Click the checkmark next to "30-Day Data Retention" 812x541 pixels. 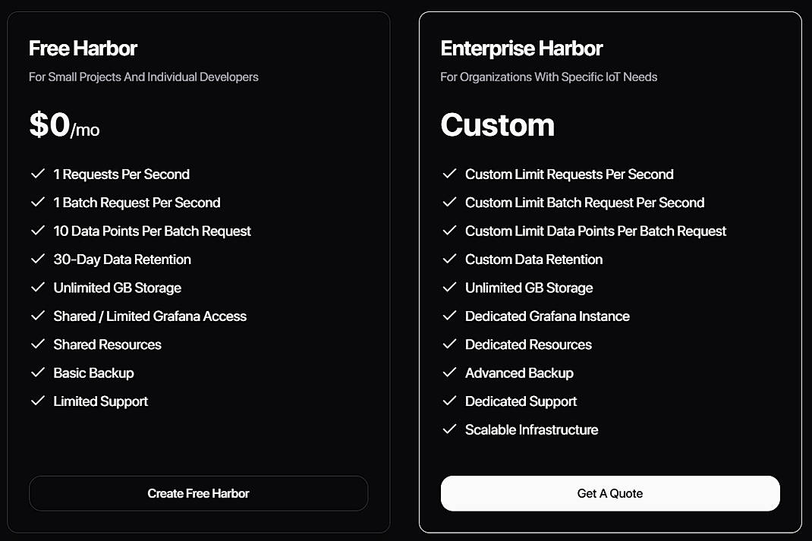(38, 259)
